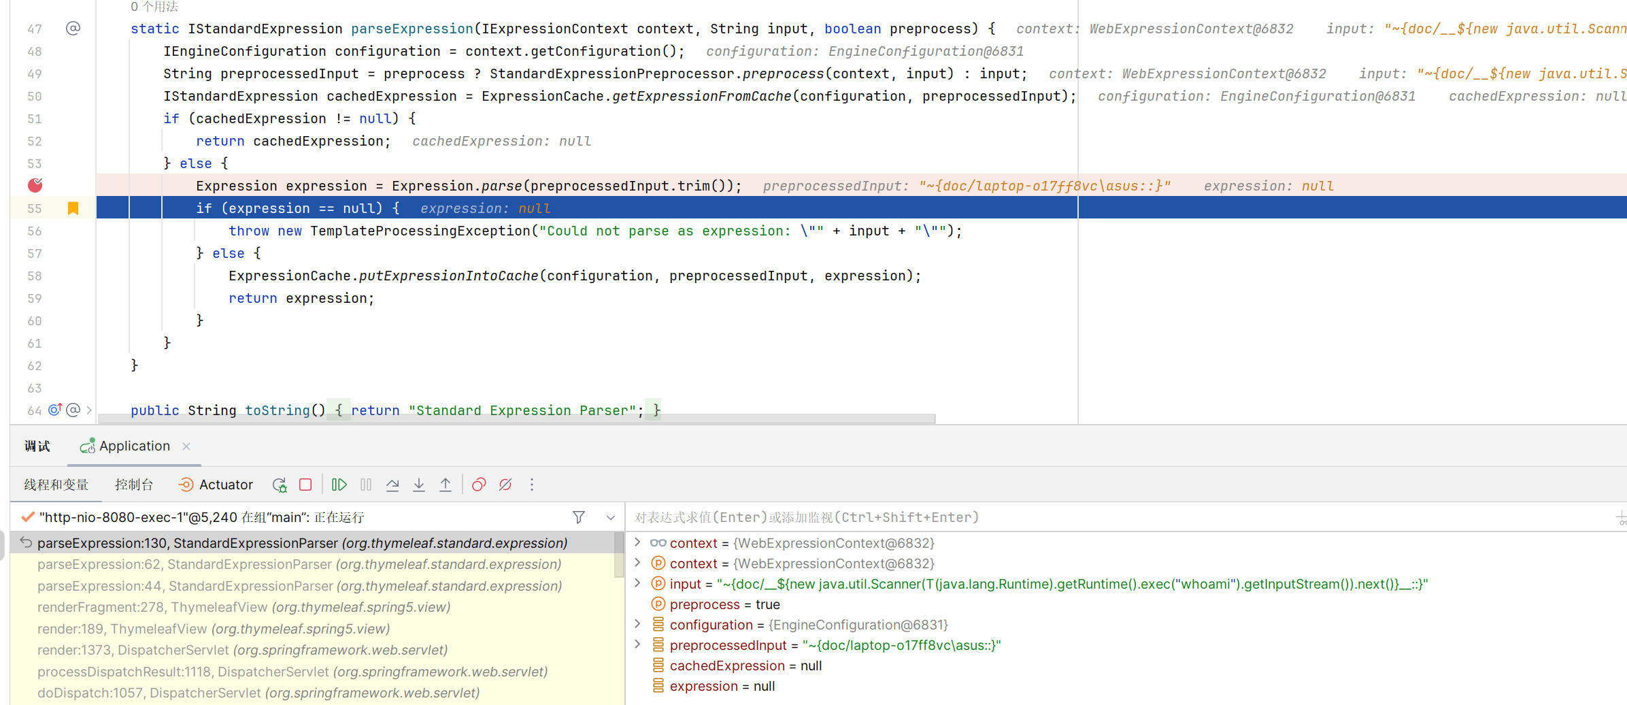This screenshot has height=705, width=1627.
Task: Resume program execution
Action: point(339,485)
